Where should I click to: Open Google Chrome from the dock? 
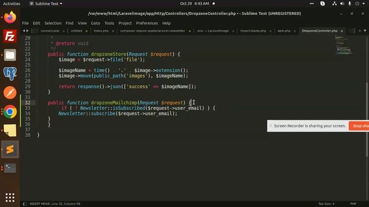point(10,112)
